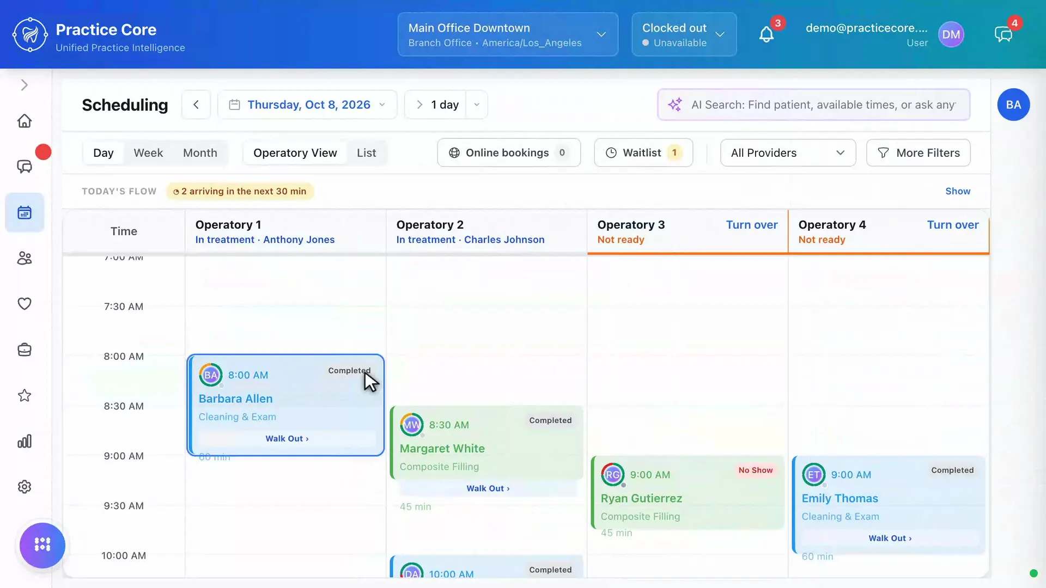Toggle to the List view
The height and width of the screenshot is (588, 1046).
(x=366, y=153)
